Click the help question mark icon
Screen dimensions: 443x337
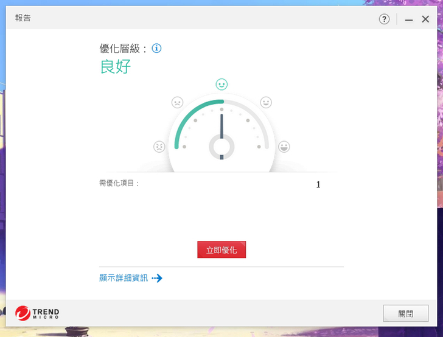click(384, 19)
